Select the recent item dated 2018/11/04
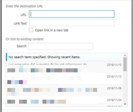 [64, 100]
